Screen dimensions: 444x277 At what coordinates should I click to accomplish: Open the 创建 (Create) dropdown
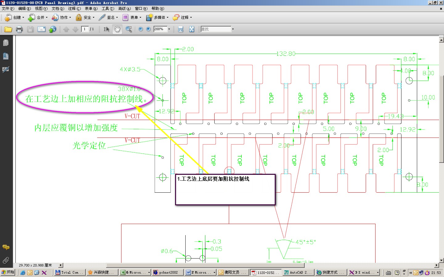coord(14,18)
